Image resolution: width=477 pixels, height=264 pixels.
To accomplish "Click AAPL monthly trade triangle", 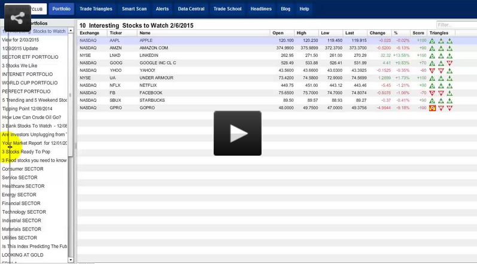I will (432, 41).
